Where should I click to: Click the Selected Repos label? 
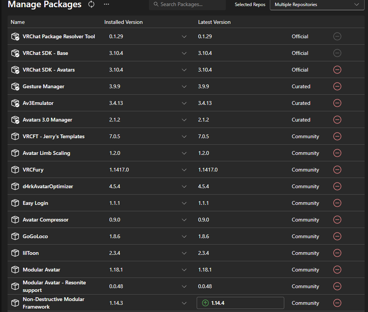pos(250,5)
